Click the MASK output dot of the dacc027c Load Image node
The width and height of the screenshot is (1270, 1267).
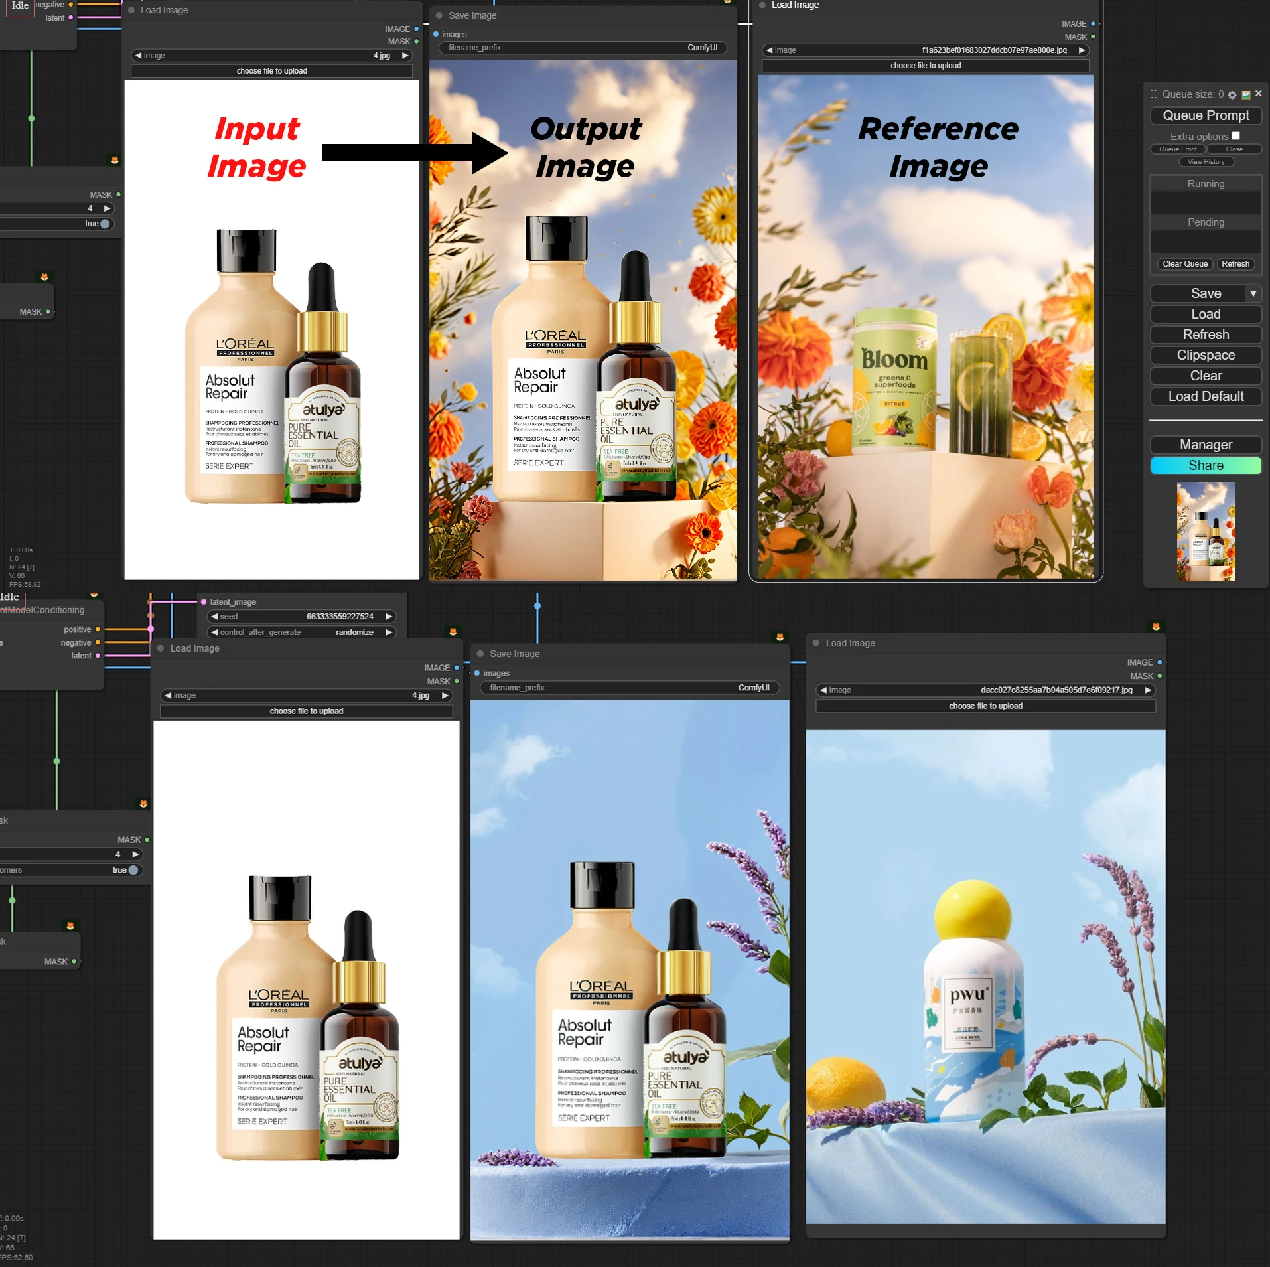(1160, 676)
